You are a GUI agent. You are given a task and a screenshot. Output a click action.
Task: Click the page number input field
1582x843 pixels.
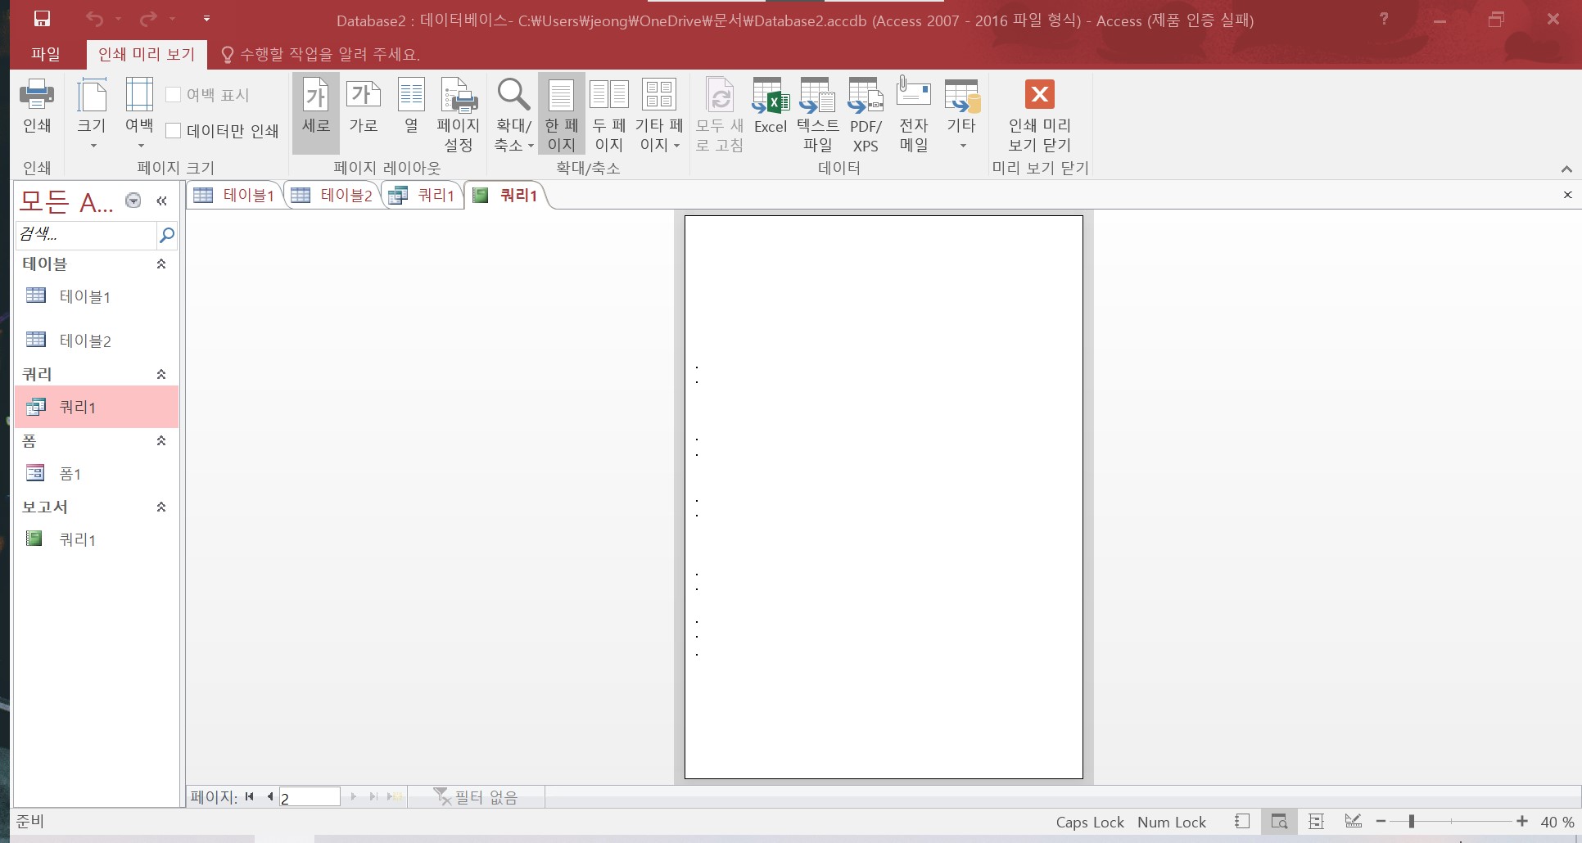coord(310,797)
